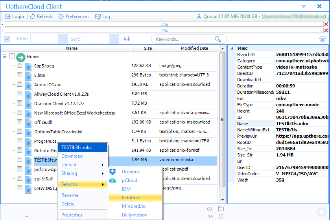The height and width of the screenshot is (220, 330).
Task: Open the Filter dropdown
Action: [63, 39]
